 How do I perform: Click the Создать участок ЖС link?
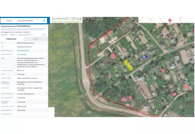pyautogui.click(x=26, y=35)
